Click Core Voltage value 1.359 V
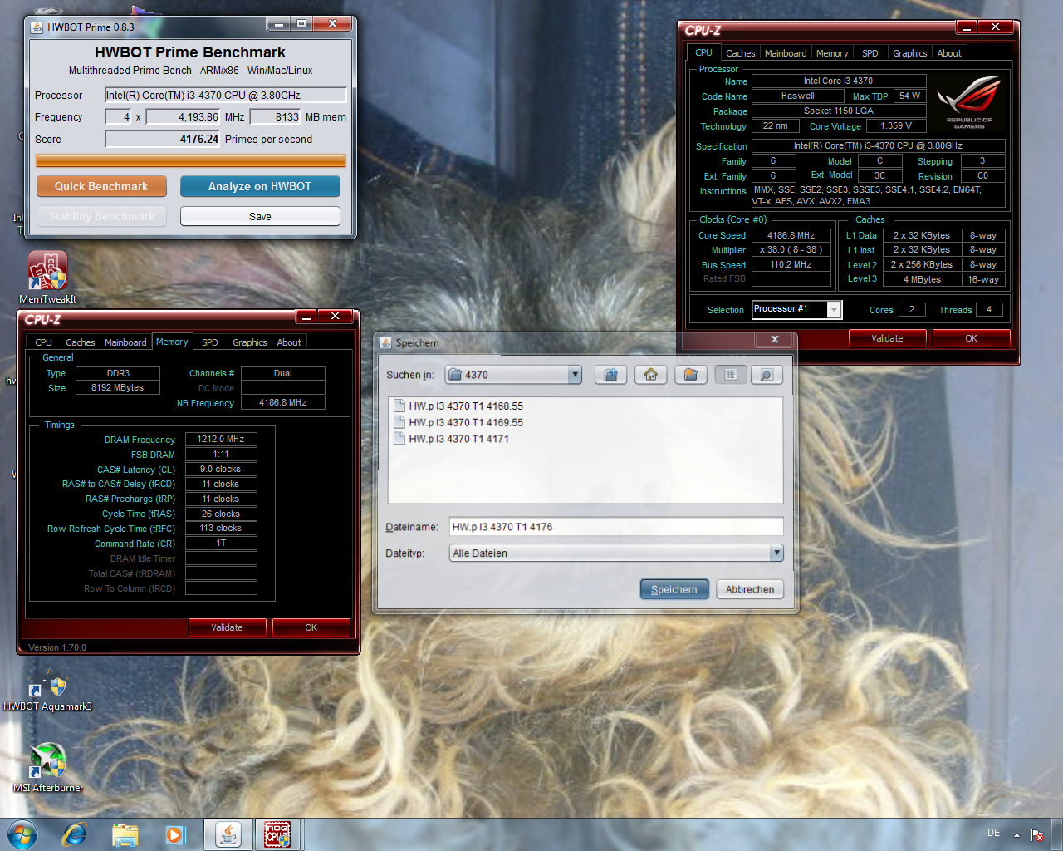The height and width of the screenshot is (851, 1063). coord(896,125)
